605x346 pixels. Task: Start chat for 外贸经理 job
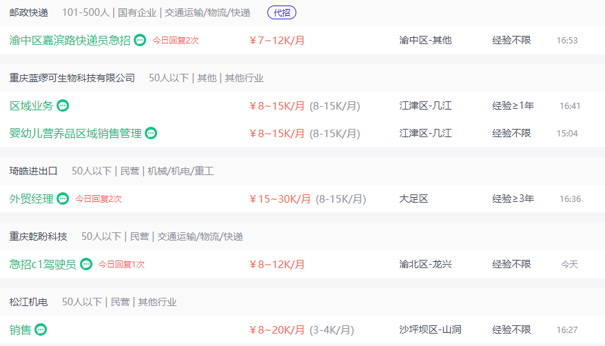tap(63, 199)
